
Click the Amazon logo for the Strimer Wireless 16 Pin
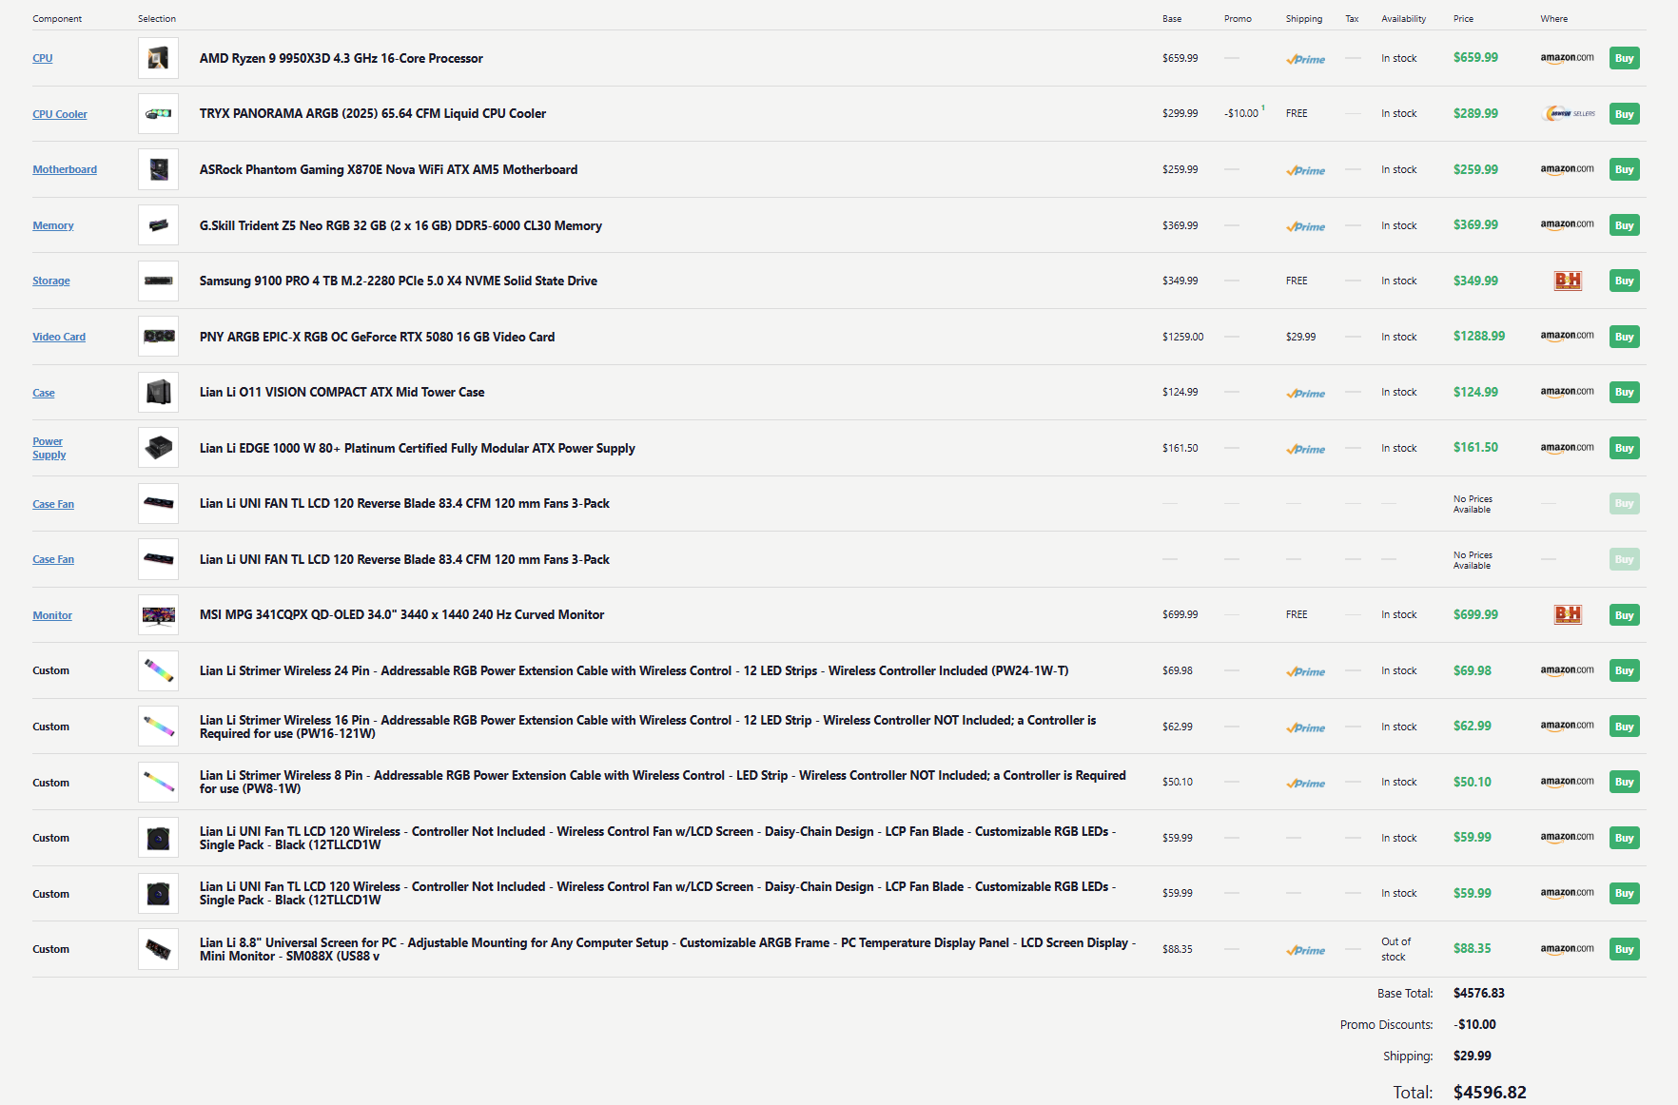click(x=1567, y=727)
